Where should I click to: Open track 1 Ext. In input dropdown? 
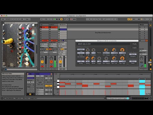[44, 44]
